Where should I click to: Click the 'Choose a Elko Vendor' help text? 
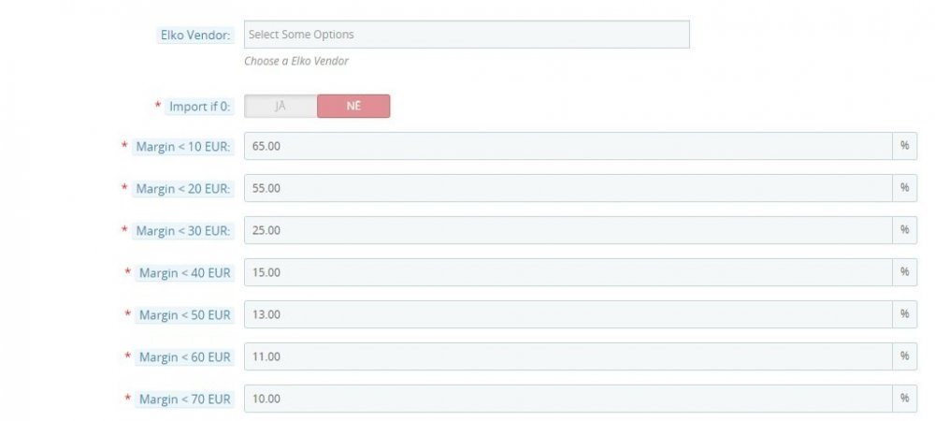point(295,62)
